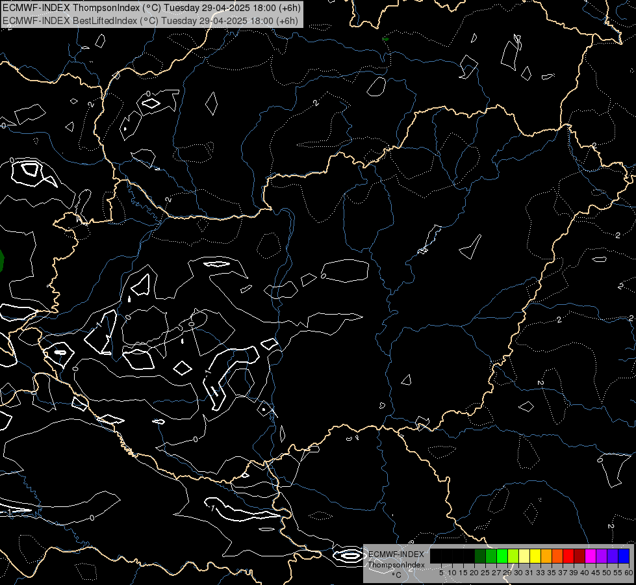Click the purple 45–50 legend swatch
636x585 pixels.
click(x=602, y=556)
